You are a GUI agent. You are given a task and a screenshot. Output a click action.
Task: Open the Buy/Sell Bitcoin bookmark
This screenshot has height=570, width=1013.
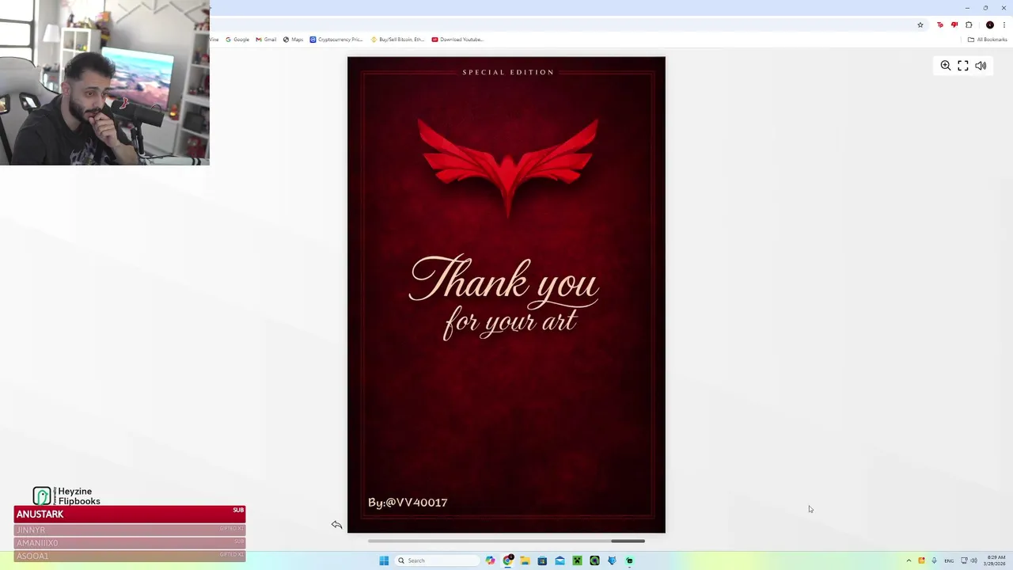[x=398, y=40]
